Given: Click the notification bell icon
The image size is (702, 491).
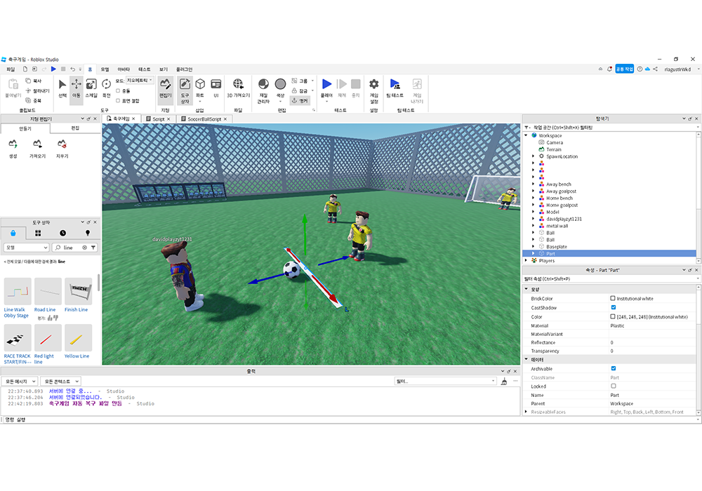Looking at the screenshot, I should [609, 69].
